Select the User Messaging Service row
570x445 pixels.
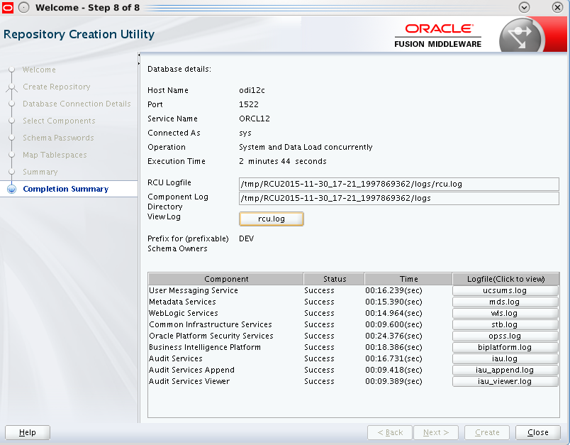coord(353,290)
